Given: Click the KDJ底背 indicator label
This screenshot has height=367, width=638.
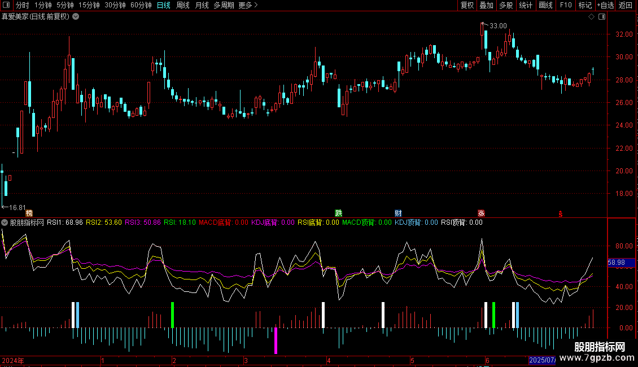Looking at the screenshot, I should coord(273,222).
